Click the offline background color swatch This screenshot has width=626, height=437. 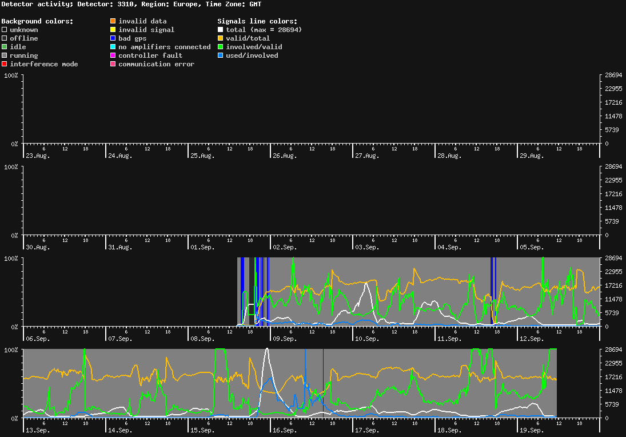pos(5,38)
